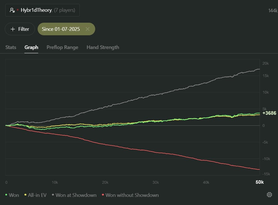Image resolution: width=278 pixels, height=205 pixels.
Task: Click the +3686 winnings label
Action: tap(269, 113)
